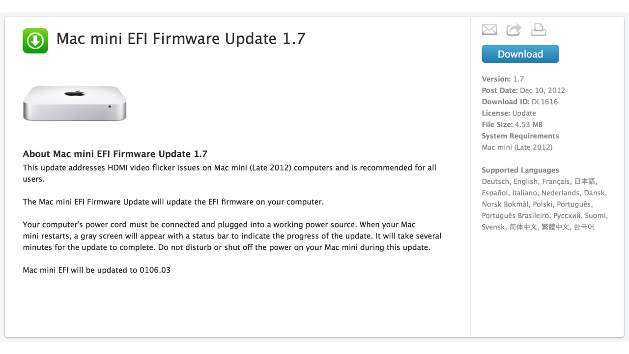Click the Post Date Dec 10, 2012 entry
Screen dimensions: 629x354
523,90
